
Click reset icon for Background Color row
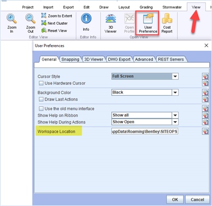[205, 92]
